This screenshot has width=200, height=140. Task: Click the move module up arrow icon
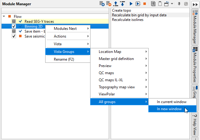click(x=116, y=4)
